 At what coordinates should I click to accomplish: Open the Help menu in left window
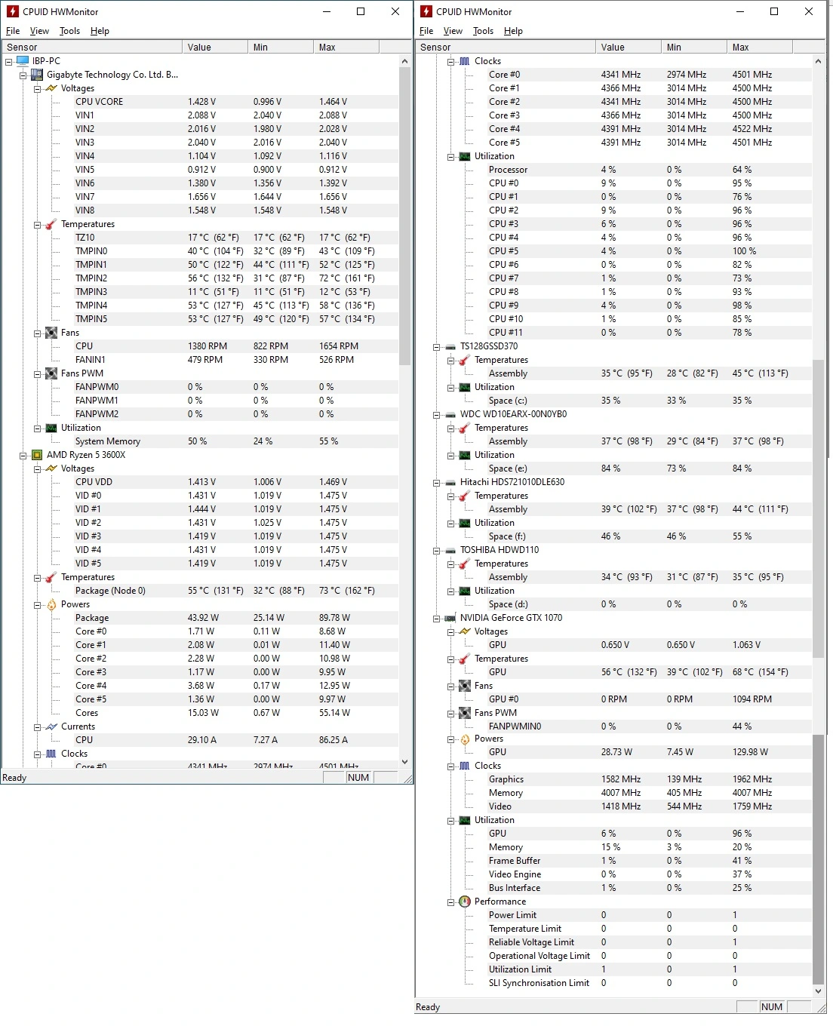(100, 31)
